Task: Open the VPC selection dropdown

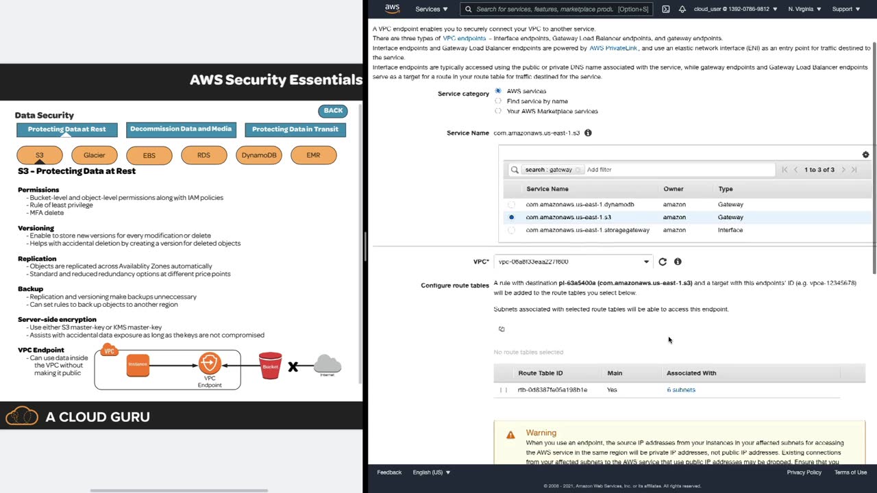Action: (573, 262)
